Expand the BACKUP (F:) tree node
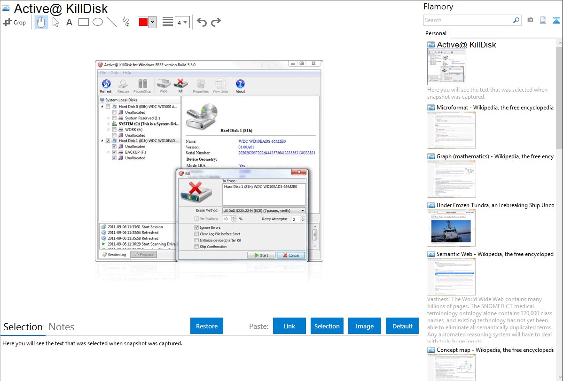The height and width of the screenshot is (381, 563). tap(109, 152)
